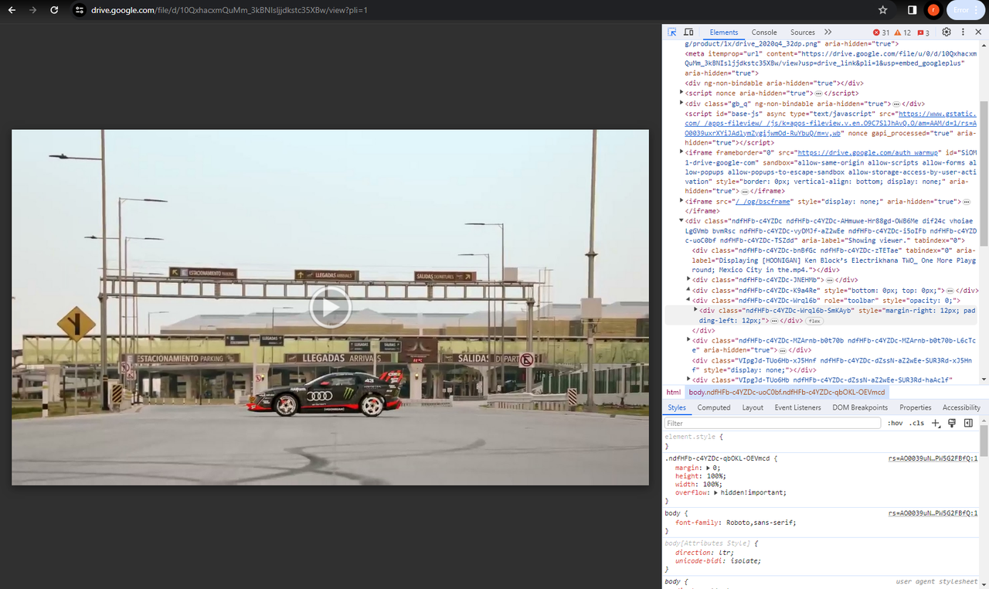Switch to the Computed styles tab

point(713,407)
